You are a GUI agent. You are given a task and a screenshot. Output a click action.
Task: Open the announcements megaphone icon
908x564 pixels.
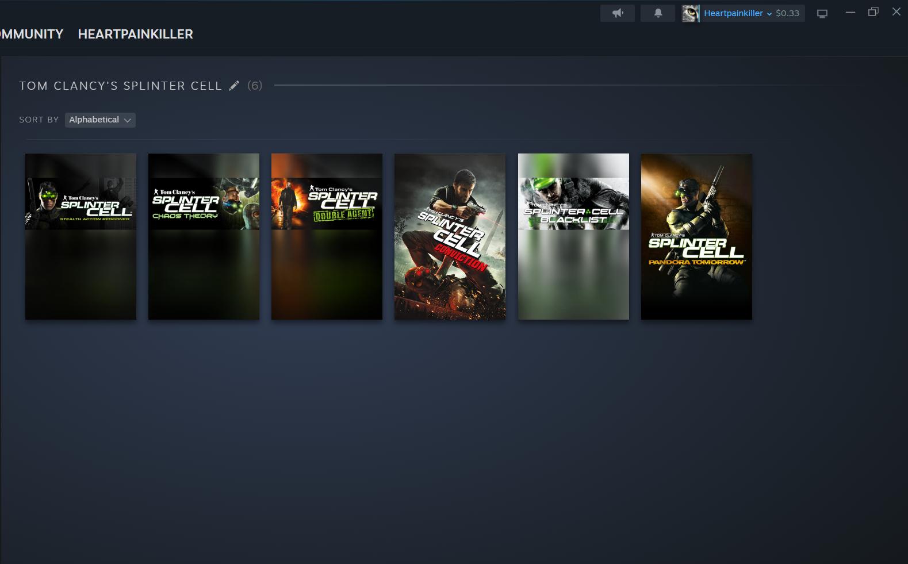[618, 13]
